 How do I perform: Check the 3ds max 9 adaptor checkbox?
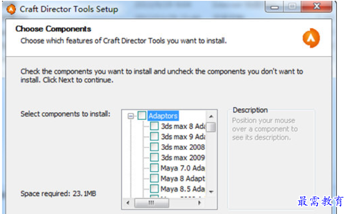154,137
